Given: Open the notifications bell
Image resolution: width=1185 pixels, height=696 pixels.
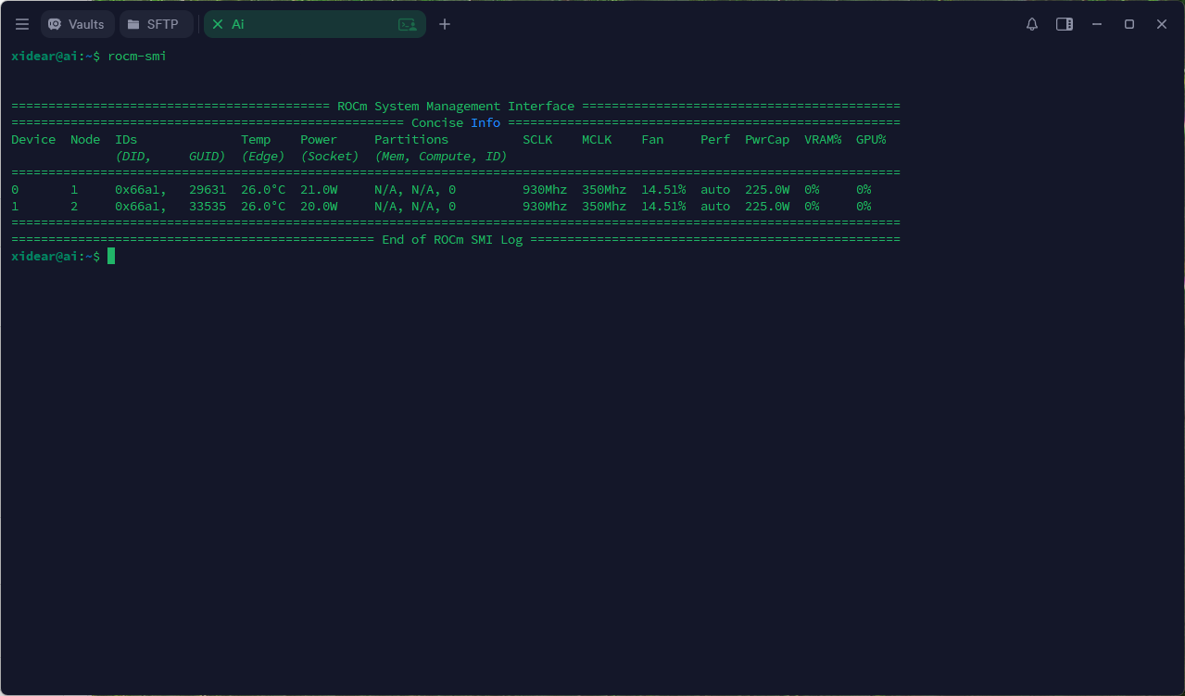Looking at the screenshot, I should pyautogui.click(x=1032, y=24).
